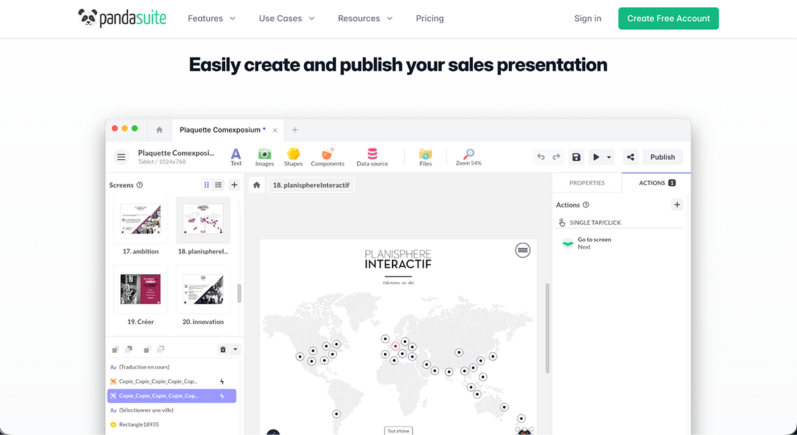
Task: Open the Files folder icon
Action: (x=426, y=157)
